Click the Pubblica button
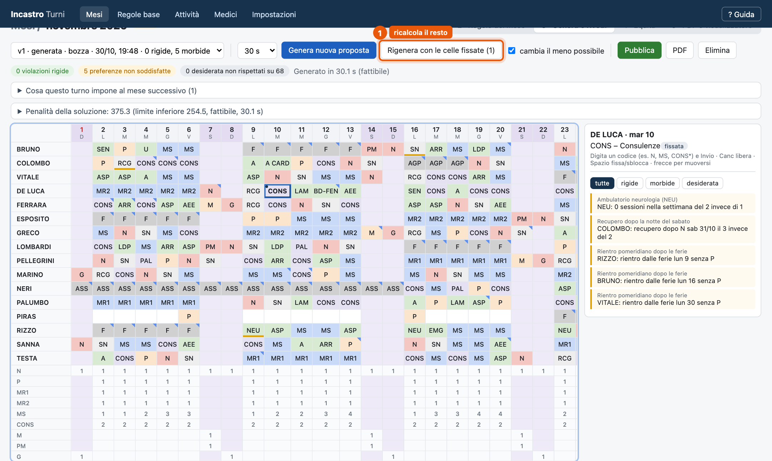 point(639,50)
